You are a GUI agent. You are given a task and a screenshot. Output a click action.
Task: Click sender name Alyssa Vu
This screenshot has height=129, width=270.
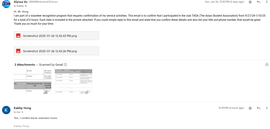(20, 2)
